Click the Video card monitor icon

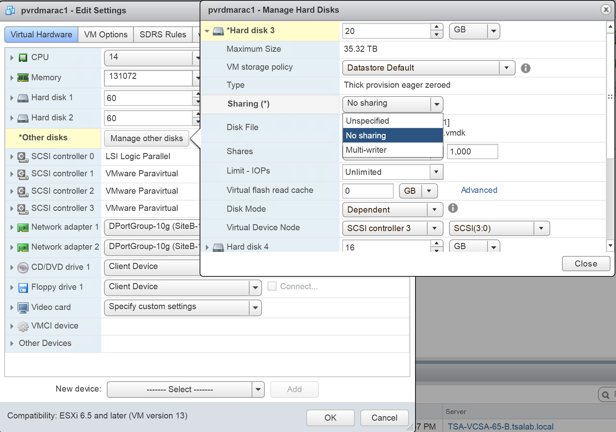coord(23,307)
